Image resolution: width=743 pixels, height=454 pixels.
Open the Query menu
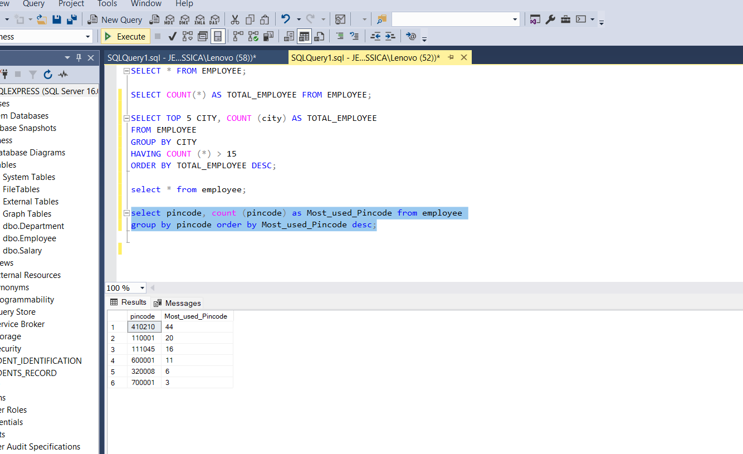33,4
